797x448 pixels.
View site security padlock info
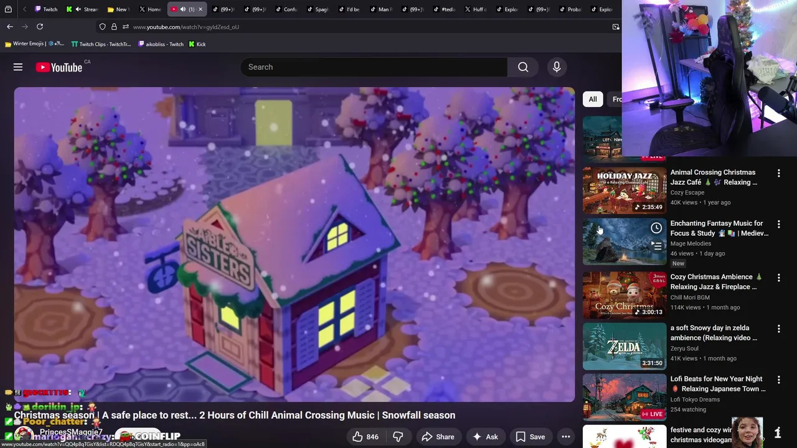(114, 27)
